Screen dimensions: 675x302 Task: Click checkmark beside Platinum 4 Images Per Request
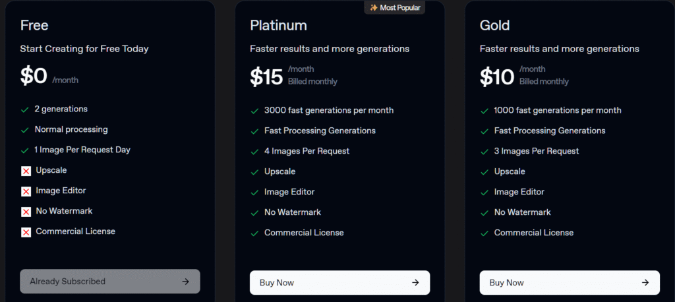254,152
